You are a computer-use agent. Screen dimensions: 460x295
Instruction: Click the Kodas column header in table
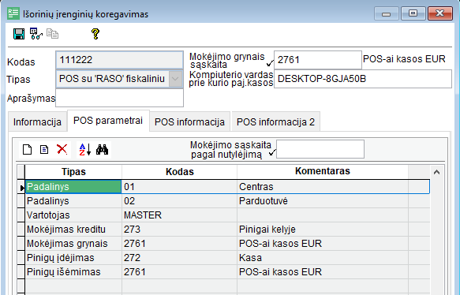tap(180, 171)
